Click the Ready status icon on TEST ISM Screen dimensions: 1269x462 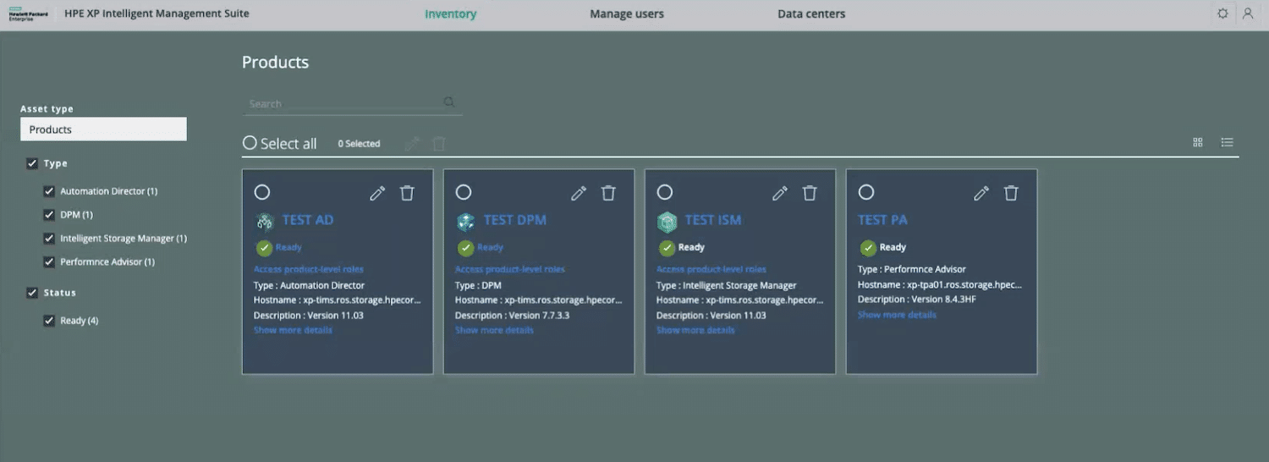[667, 248]
